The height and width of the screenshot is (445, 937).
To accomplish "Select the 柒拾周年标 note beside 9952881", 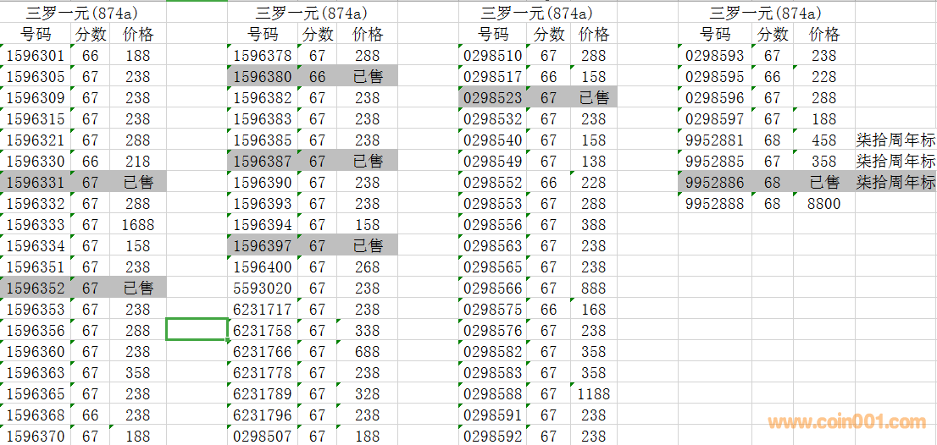I will click(895, 140).
